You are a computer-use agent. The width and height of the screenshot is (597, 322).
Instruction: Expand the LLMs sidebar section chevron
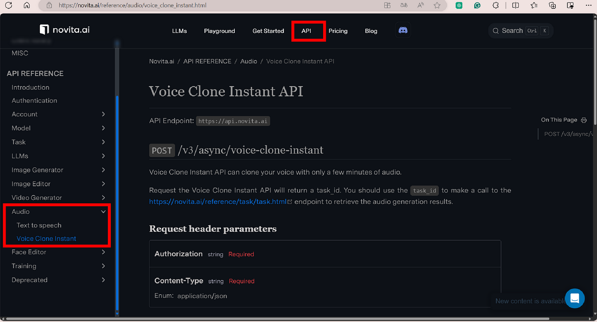coord(103,156)
